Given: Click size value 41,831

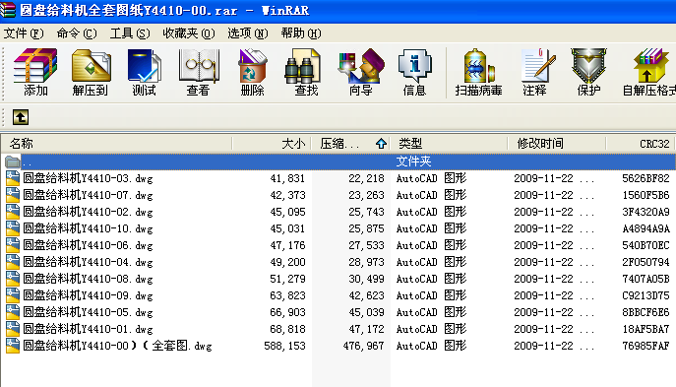Looking at the screenshot, I should coord(287,178).
